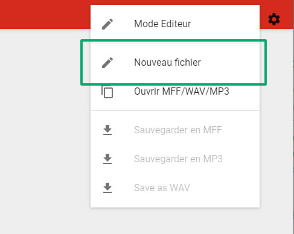Select the Mode Editeur menu entry

point(175,24)
